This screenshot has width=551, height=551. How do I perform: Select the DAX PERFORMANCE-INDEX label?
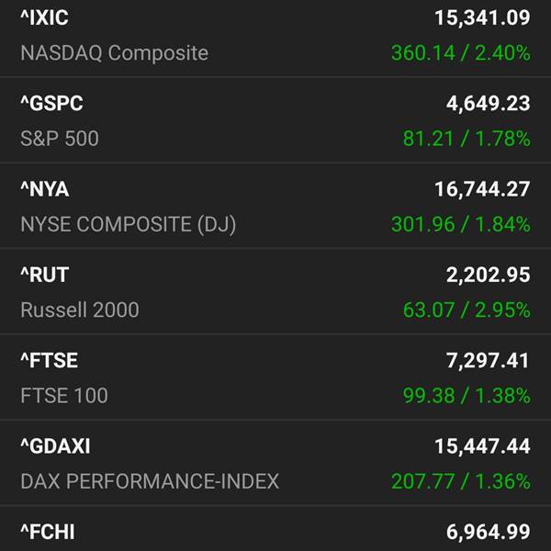tap(150, 481)
